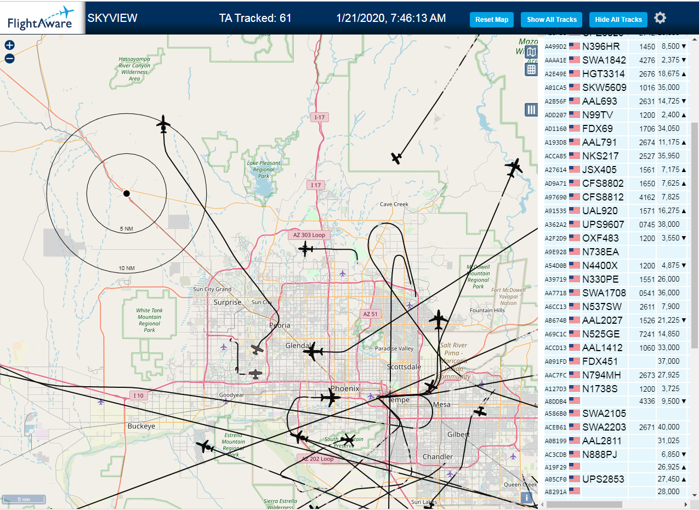Select the SWA1708 flight ident

[604, 293]
